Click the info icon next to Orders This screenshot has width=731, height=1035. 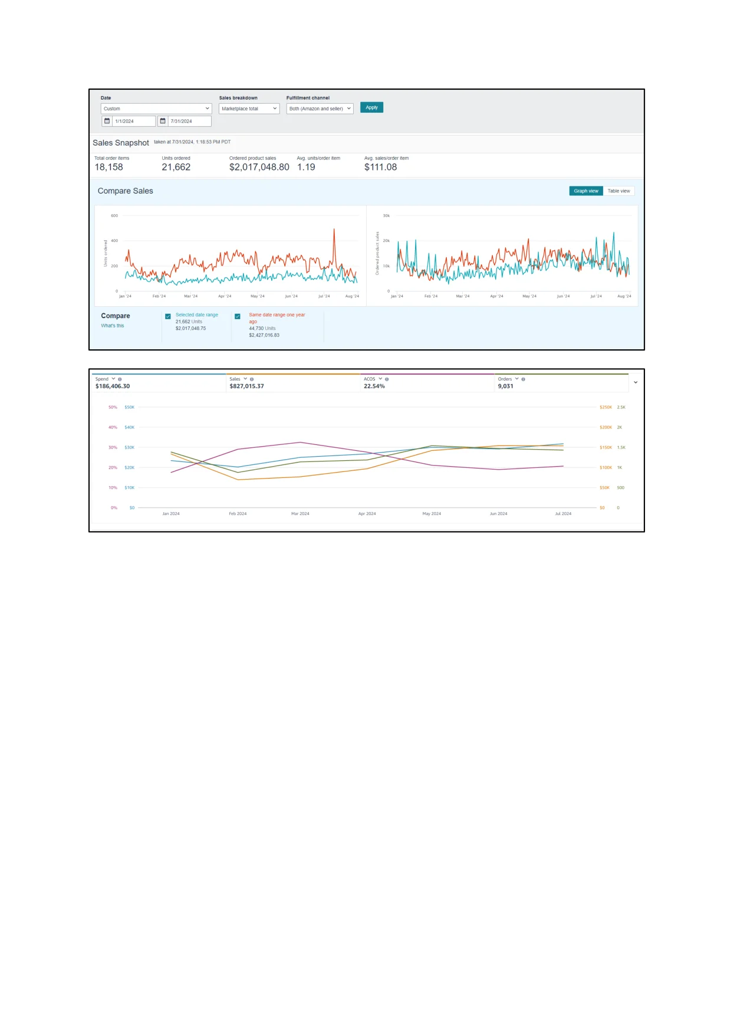pos(523,379)
